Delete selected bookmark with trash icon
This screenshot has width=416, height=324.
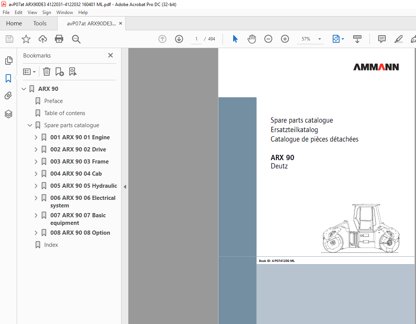coord(47,72)
